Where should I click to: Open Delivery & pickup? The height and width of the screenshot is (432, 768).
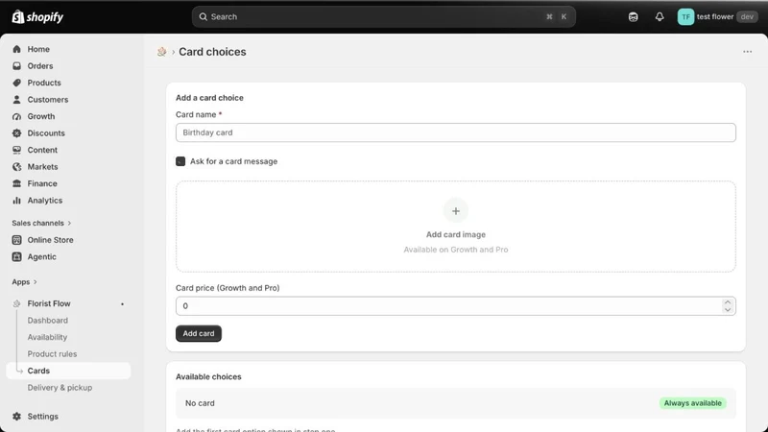[x=60, y=388]
